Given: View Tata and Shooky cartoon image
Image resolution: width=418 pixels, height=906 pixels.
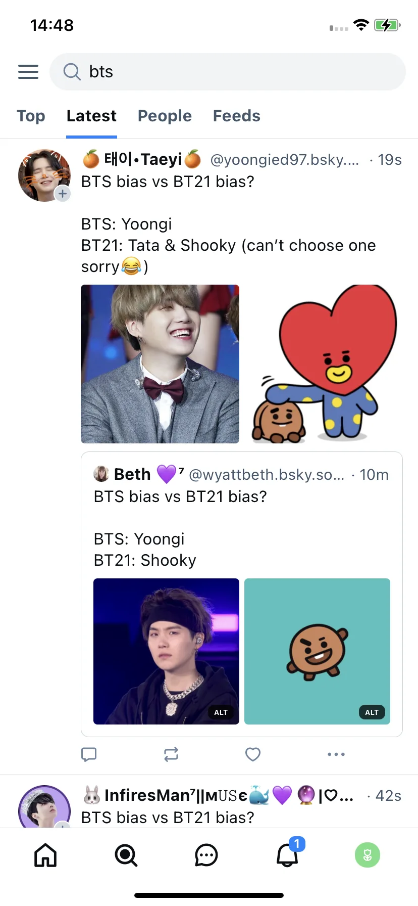Looking at the screenshot, I should [324, 364].
